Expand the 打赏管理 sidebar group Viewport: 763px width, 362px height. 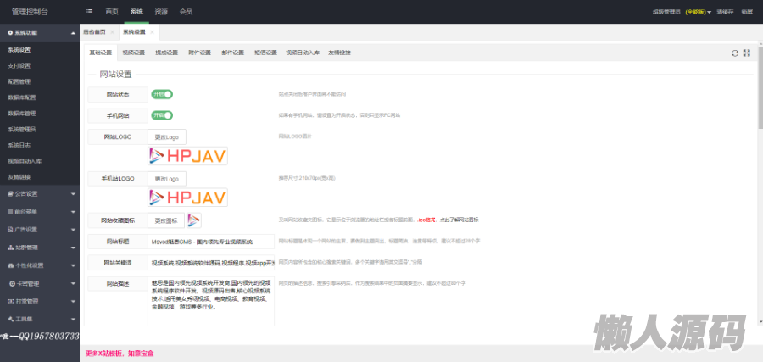pyautogui.click(x=40, y=301)
